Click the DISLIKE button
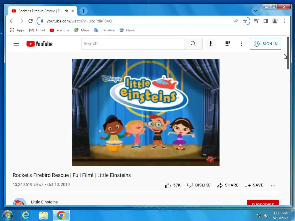 199,185
